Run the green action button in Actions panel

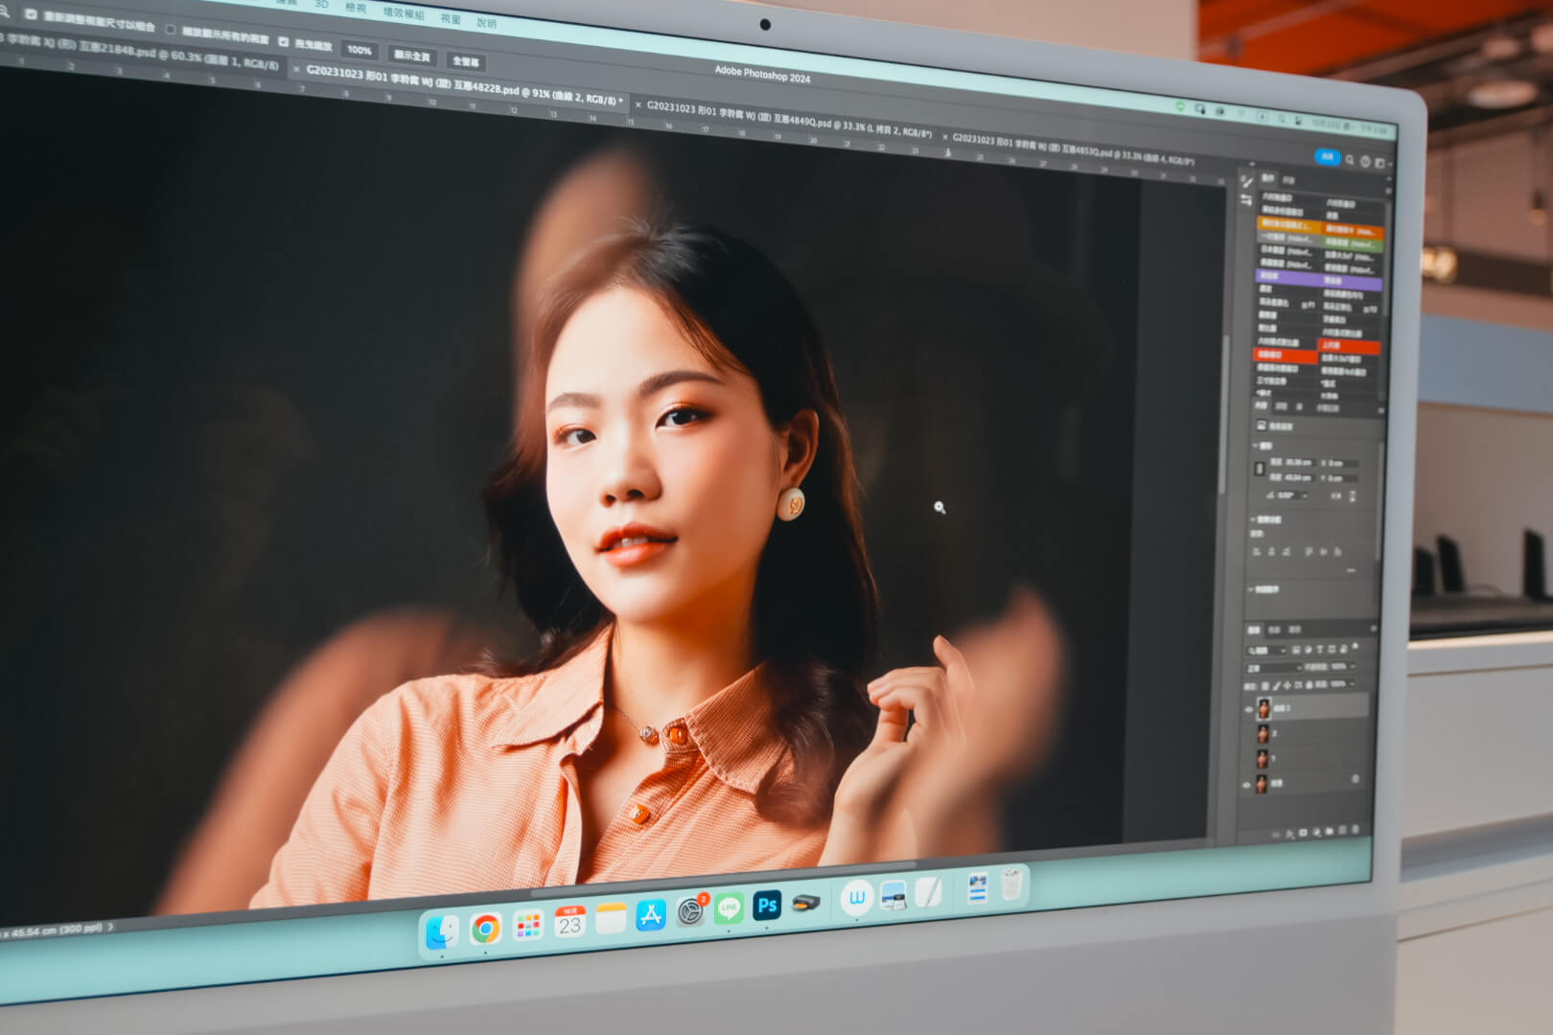click(1352, 243)
